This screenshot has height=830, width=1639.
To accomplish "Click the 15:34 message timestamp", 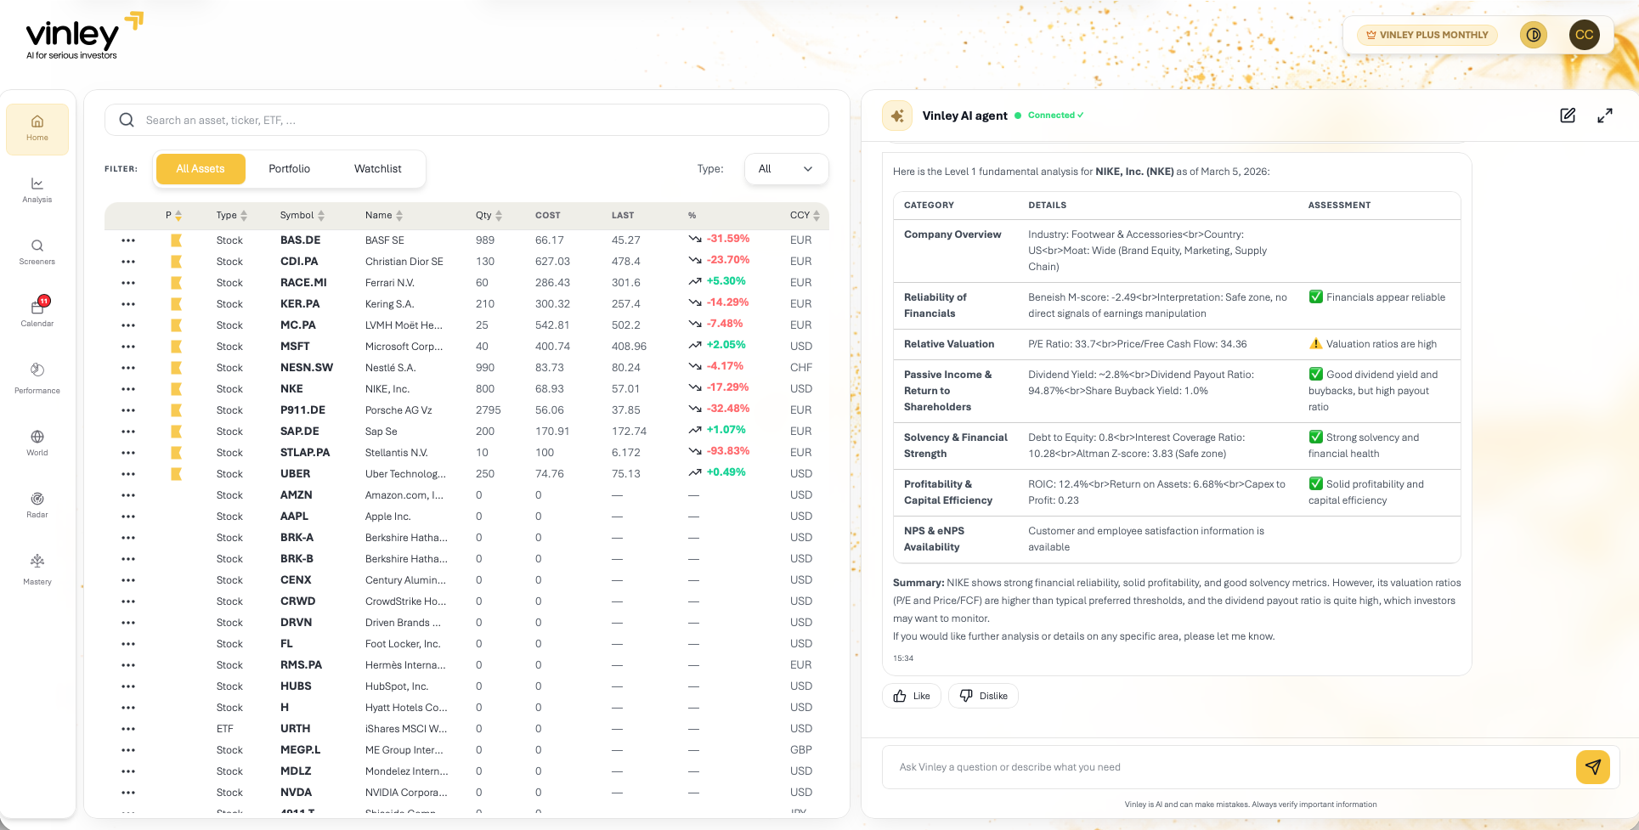I will click(903, 658).
